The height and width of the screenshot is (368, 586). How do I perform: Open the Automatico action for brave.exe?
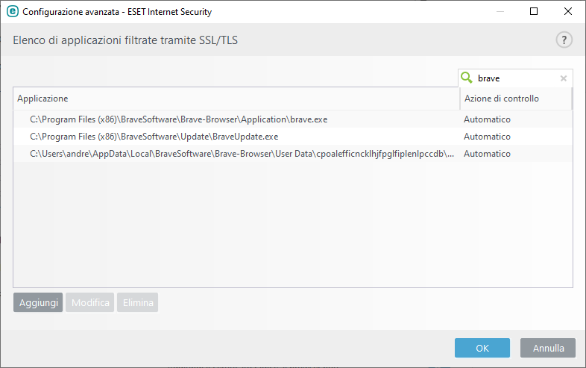point(487,119)
